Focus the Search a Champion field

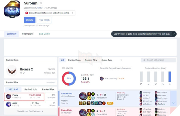[x=158, y=60]
